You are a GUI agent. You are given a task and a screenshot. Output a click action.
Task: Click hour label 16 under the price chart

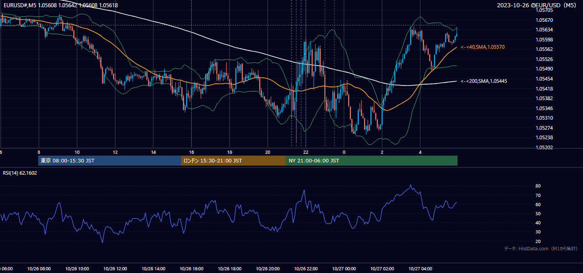click(192, 152)
